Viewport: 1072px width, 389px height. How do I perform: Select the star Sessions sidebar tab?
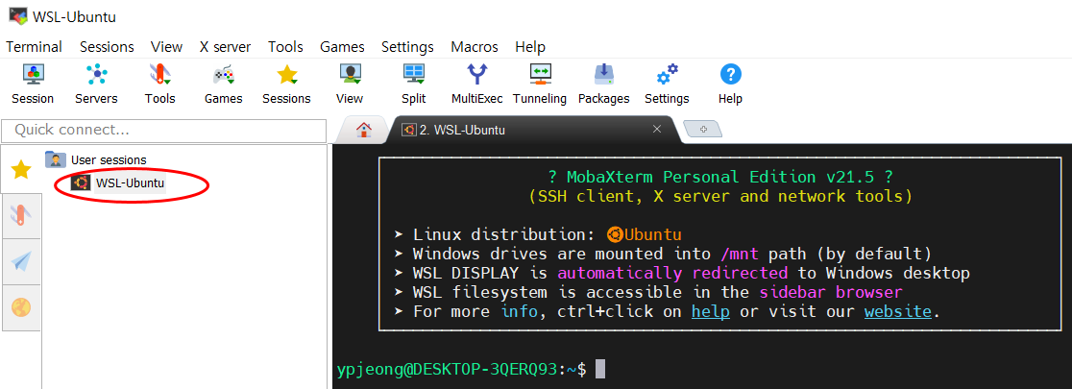[x=21, y=169]
